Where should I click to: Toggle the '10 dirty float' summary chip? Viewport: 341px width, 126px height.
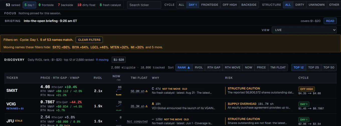tap(86, 5)
